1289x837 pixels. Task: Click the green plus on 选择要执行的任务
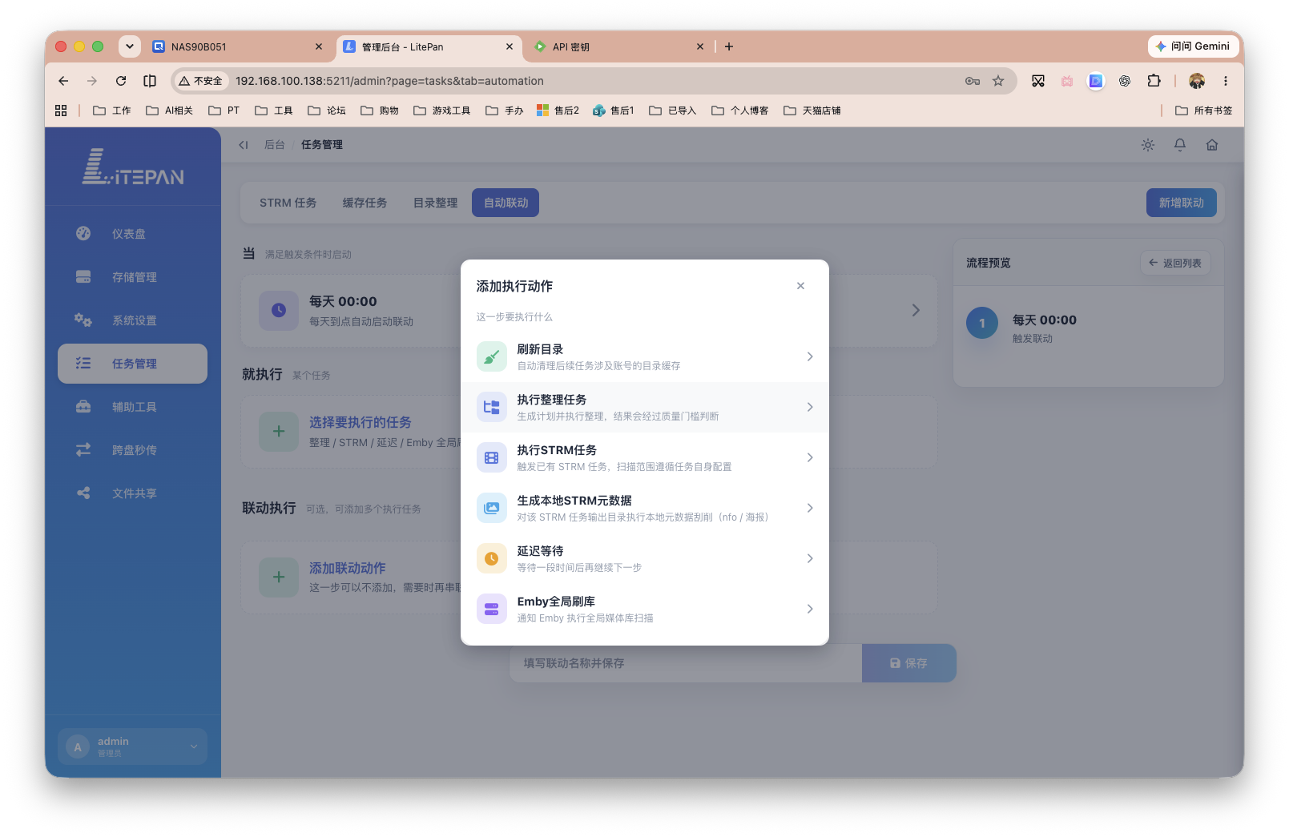[x=279, y=432]
